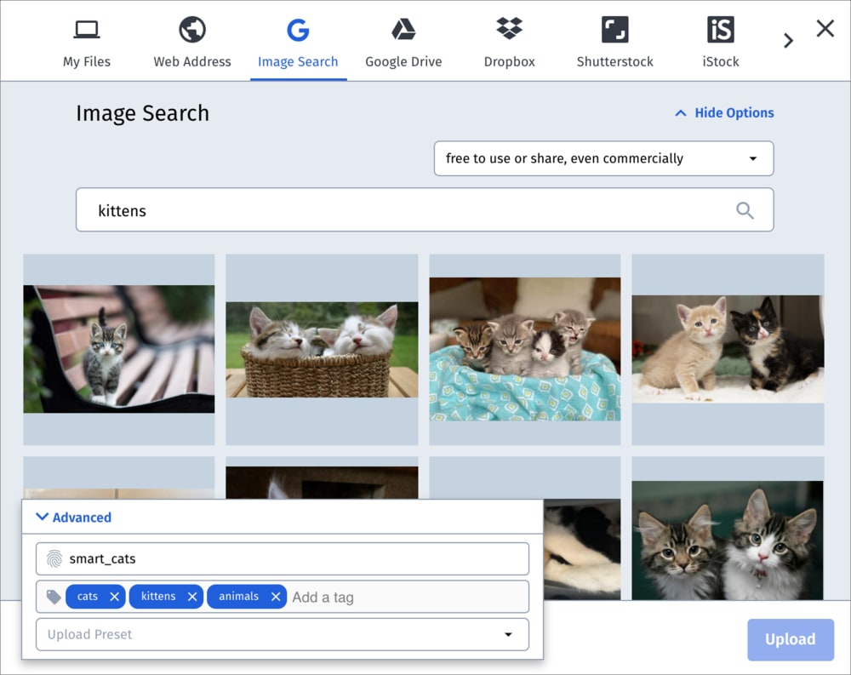Viewport: 851px width, 675px height.
Task: Open the license filter dropdown
Action: 603,158
